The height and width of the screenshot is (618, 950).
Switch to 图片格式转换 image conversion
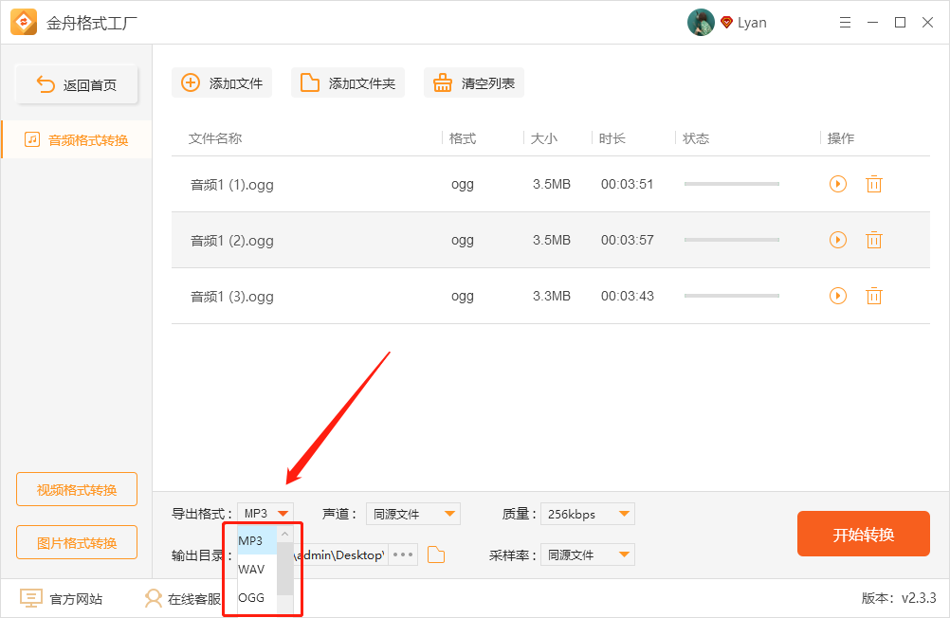(x=76, y=542)
